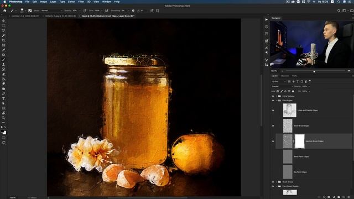
Task: Select the Clone Stamp tool
Action: [3, 65]
